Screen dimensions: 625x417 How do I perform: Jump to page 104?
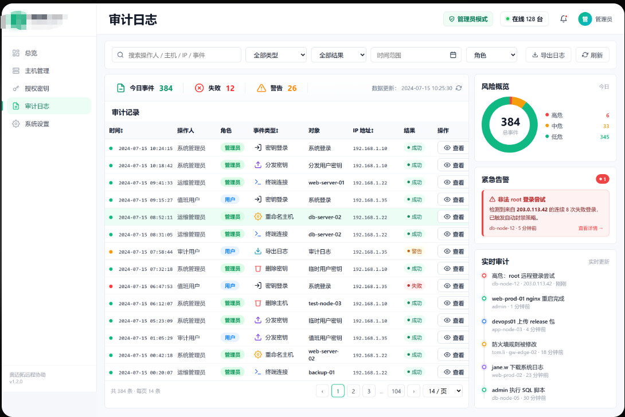pos(396,391)
